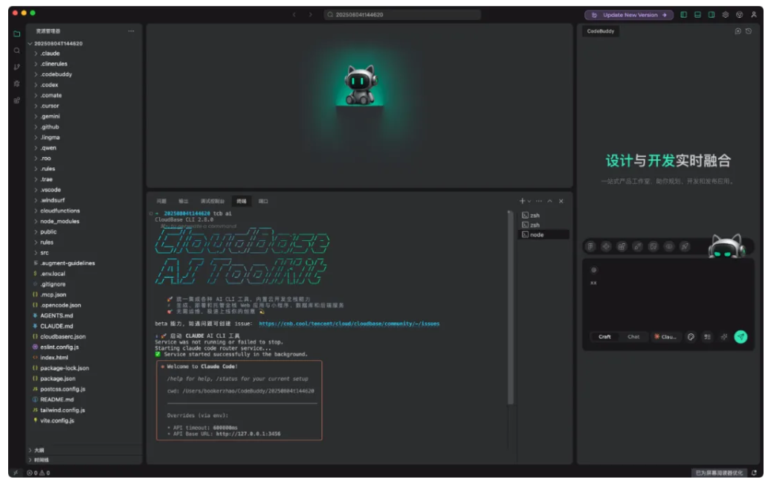Toggle the right sidebar layout icon
Image resolution: width=768 pixels, height=485 pixels.
click(x=711, y=15)
